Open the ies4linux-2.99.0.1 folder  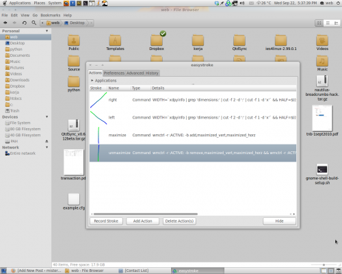click(280, 40)
